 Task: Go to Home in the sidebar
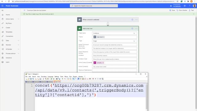[x=8, y=15]
